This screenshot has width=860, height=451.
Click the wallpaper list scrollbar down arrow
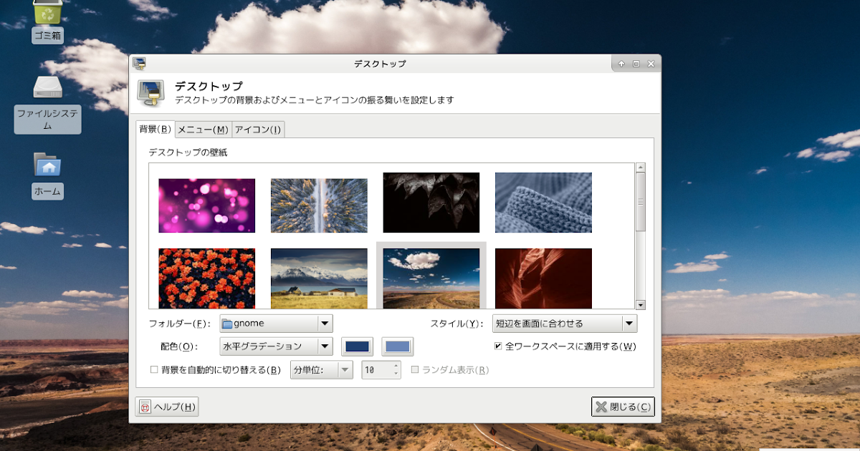[641, 304]
